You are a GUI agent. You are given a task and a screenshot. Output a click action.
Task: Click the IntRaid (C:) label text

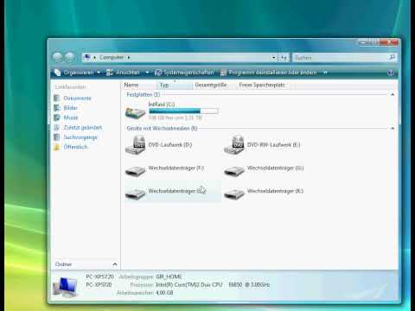tap(162, 105)
